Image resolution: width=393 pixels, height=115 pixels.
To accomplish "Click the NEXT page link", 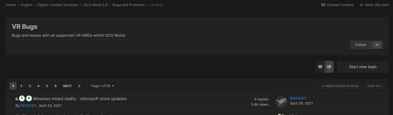I will pyautogui.click(x=67, y=86).
